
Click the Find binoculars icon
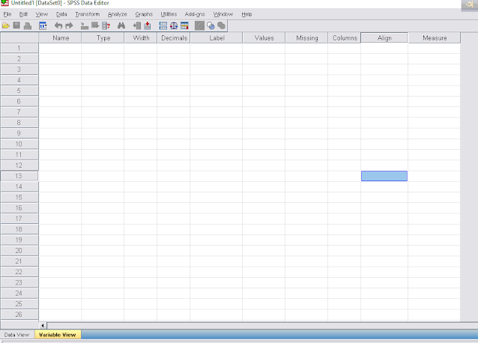tap(121, 25)
